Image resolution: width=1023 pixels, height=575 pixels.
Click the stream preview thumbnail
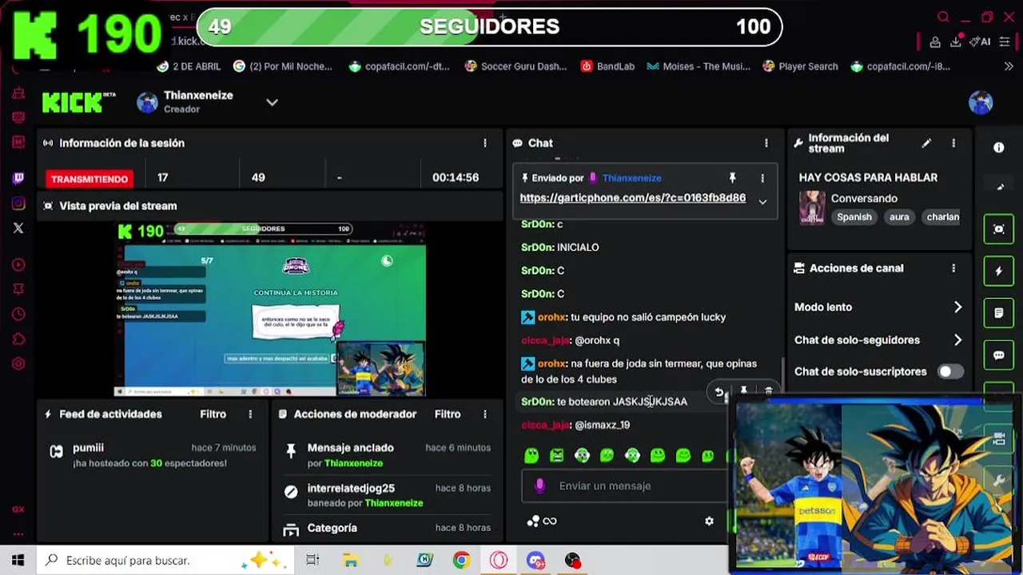pyautogui.click(x=270, y=310)
